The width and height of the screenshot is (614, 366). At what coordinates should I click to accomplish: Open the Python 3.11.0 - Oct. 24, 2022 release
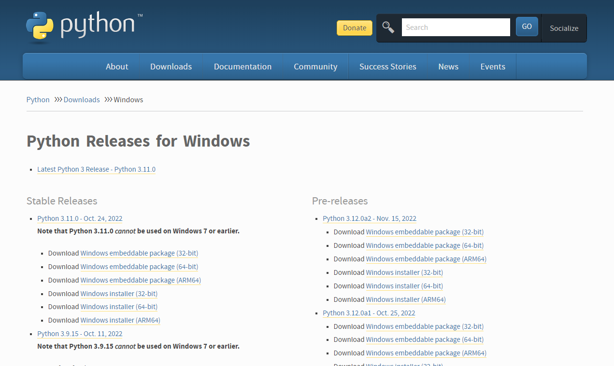click(80, 218)
